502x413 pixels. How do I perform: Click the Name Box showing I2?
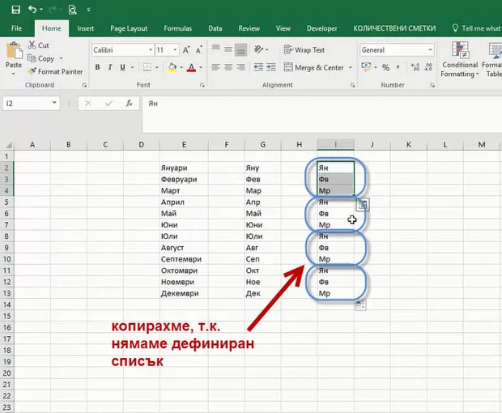tap(31, 104)
